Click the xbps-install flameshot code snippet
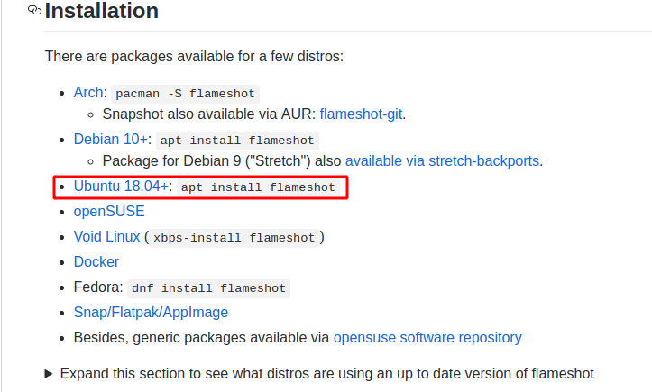 coord(234,238)
